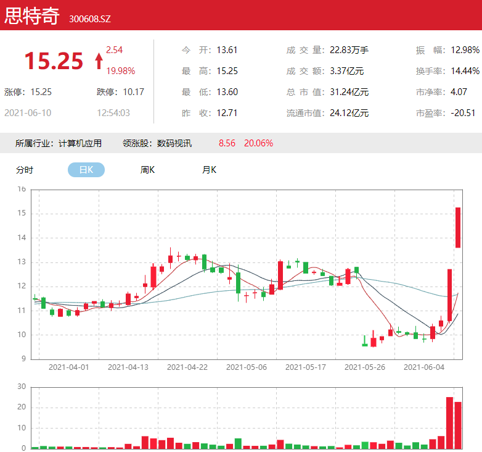Click the red up arrow icon
The image size is (482, 452).
coord(99,61)
